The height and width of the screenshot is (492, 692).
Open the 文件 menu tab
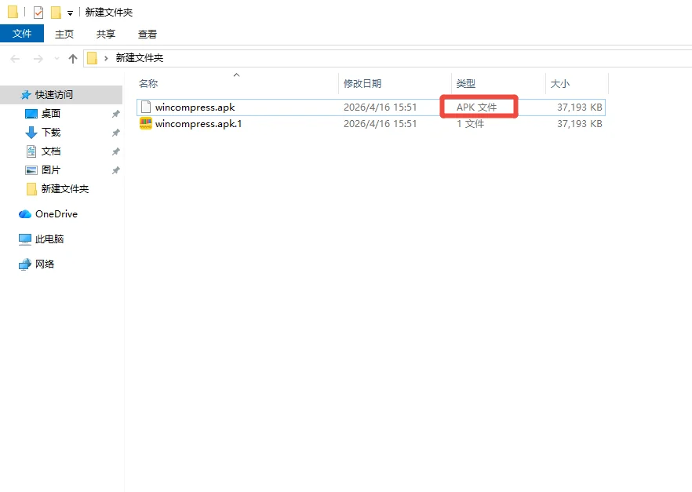click(22, 34)
